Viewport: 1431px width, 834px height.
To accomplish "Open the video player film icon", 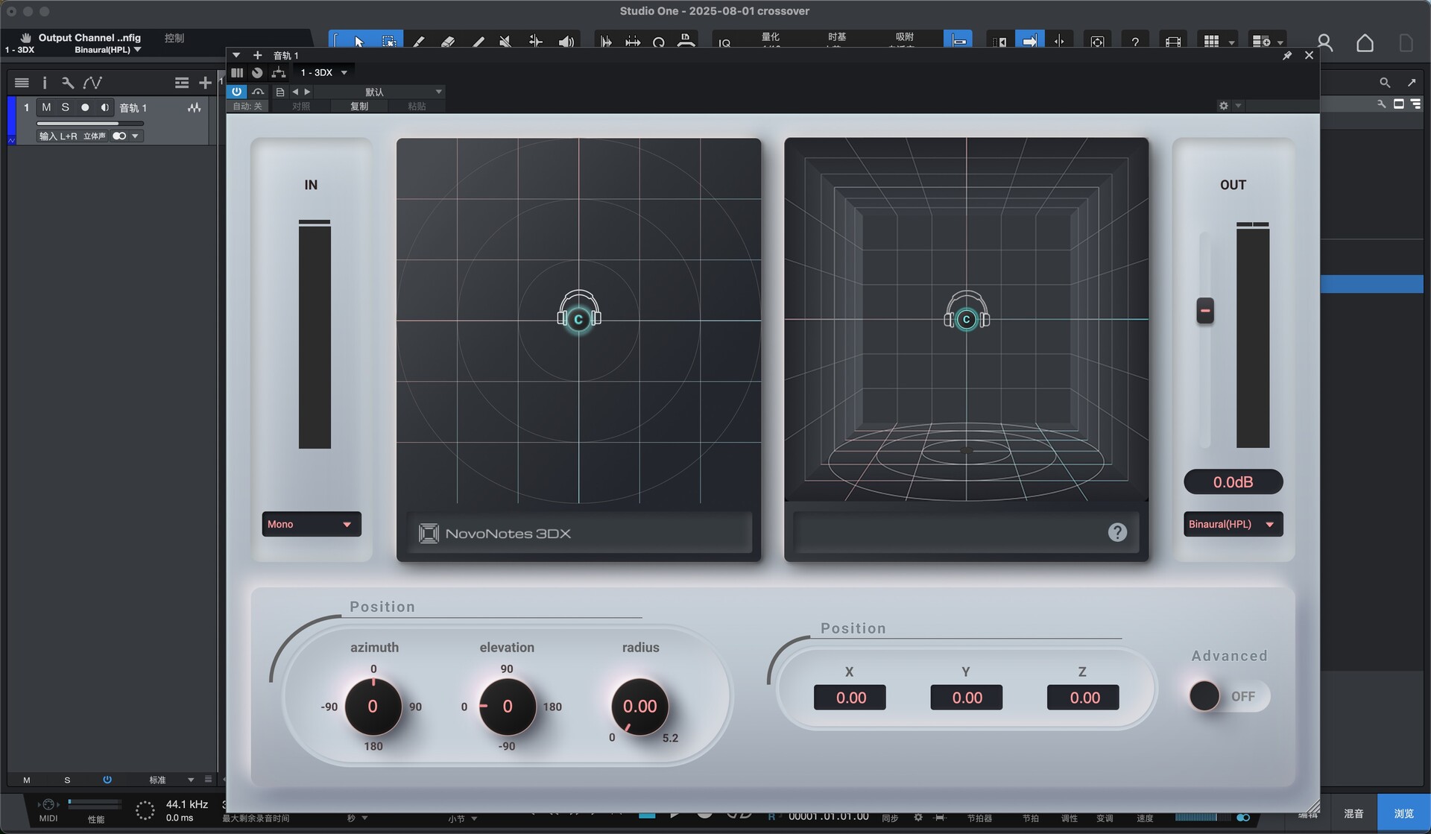I will (1172, 42).
